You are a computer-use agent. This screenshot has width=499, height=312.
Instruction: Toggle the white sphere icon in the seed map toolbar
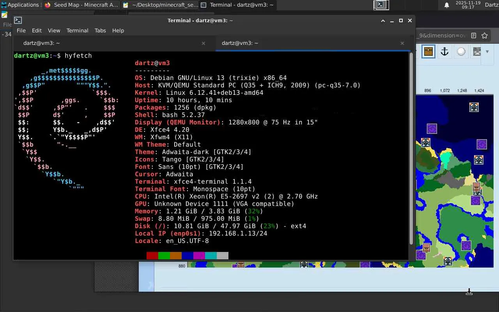[461, 51]
